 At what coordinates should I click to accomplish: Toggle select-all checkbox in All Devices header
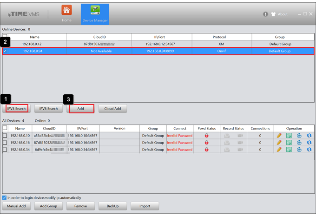coord(5,128)
